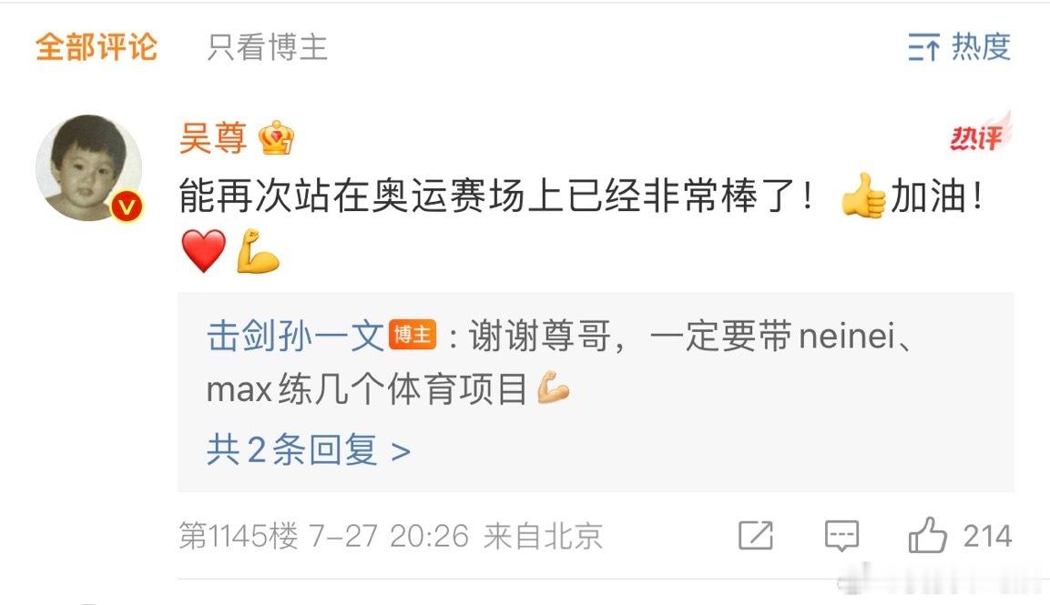Image resolution: width=1050 pixels, height=605 pixels.
Task: Toggle like on the comment with 214 likes
Action: click(960, 535)
